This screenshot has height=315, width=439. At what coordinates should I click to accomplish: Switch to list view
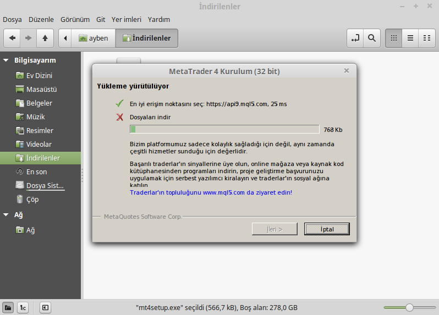410,38
